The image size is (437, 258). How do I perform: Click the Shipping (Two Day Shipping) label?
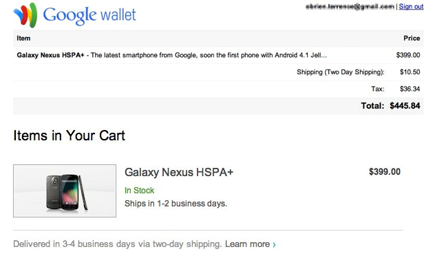coord(340,72)
